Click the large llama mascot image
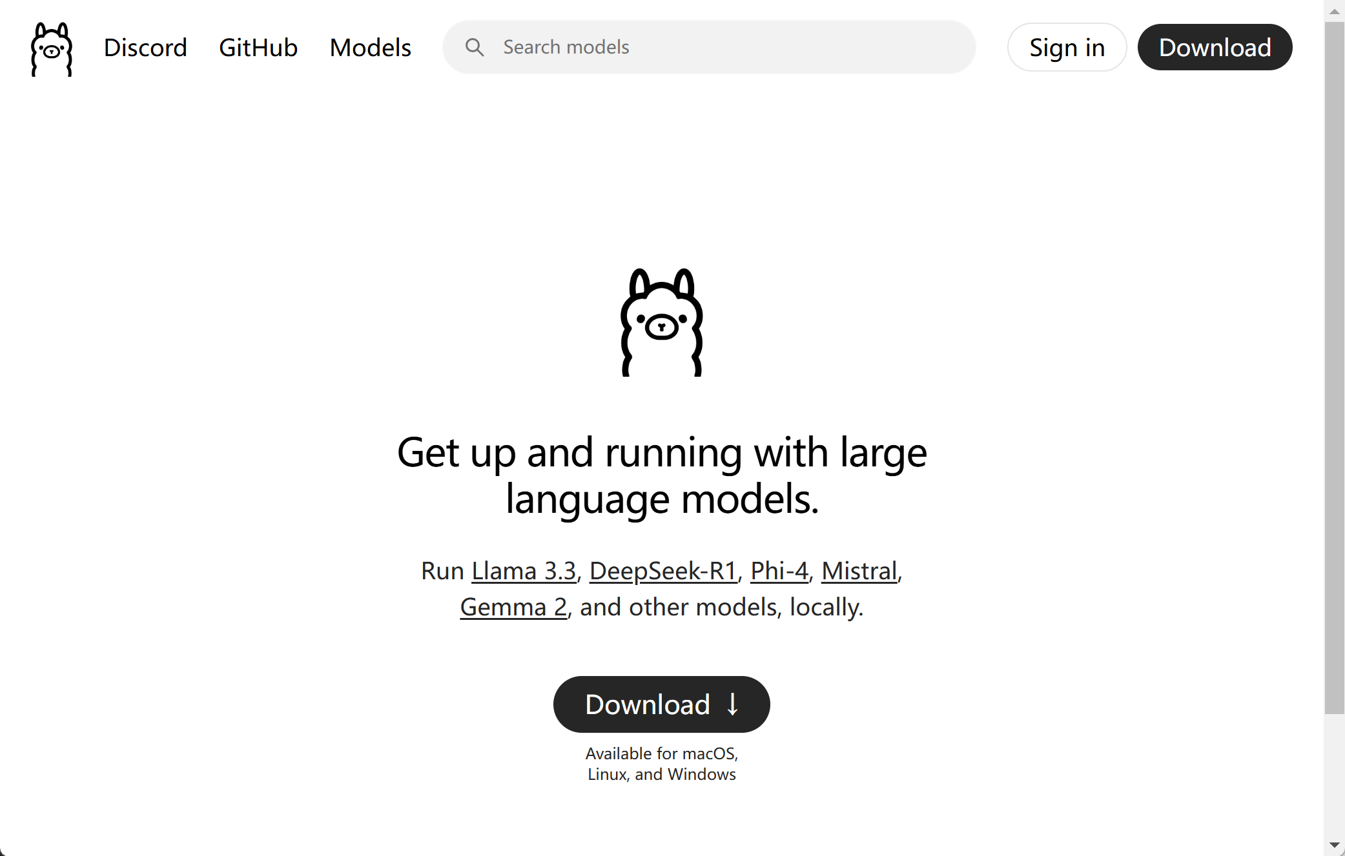Image resolution: width=1345 pixels, height=856 pixels. [x=662, y=323]
